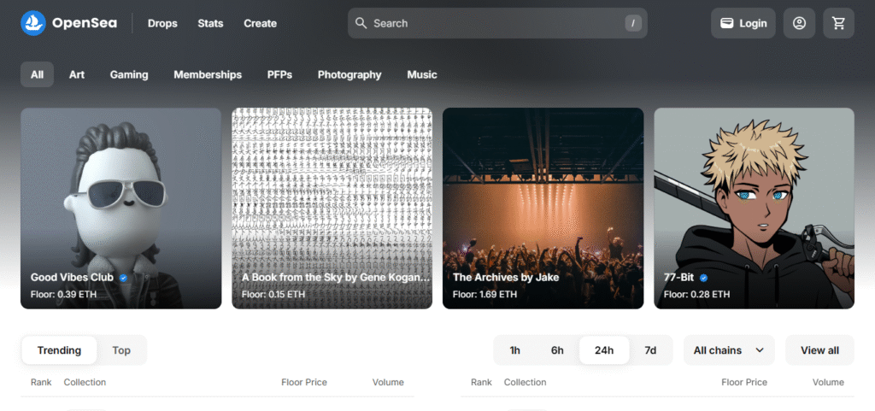Switch rankings to Trending
The image size is (875, 411).
pyautogui.click(x=59, y=350)
